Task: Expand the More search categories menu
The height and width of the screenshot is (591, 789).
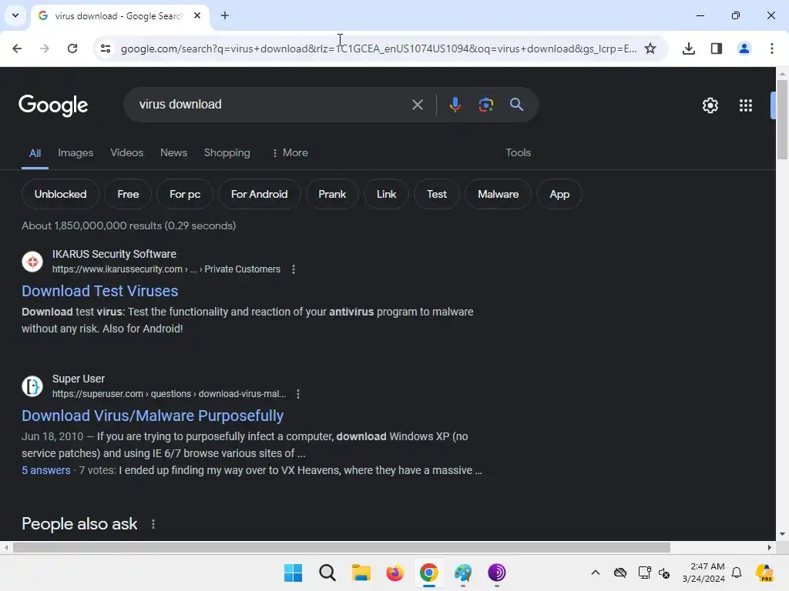Action: [x=290, y=153]
